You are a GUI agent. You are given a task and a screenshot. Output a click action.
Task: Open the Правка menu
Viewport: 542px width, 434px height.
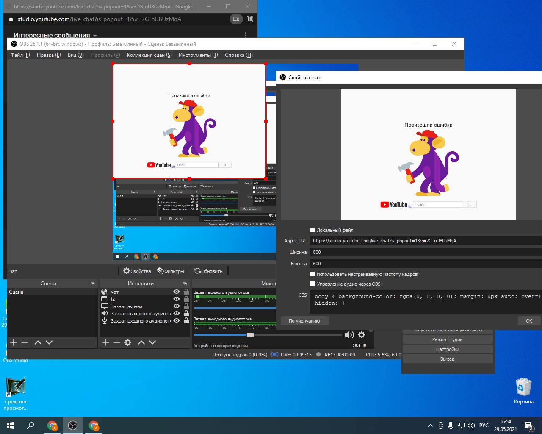(x=49, y=55)
